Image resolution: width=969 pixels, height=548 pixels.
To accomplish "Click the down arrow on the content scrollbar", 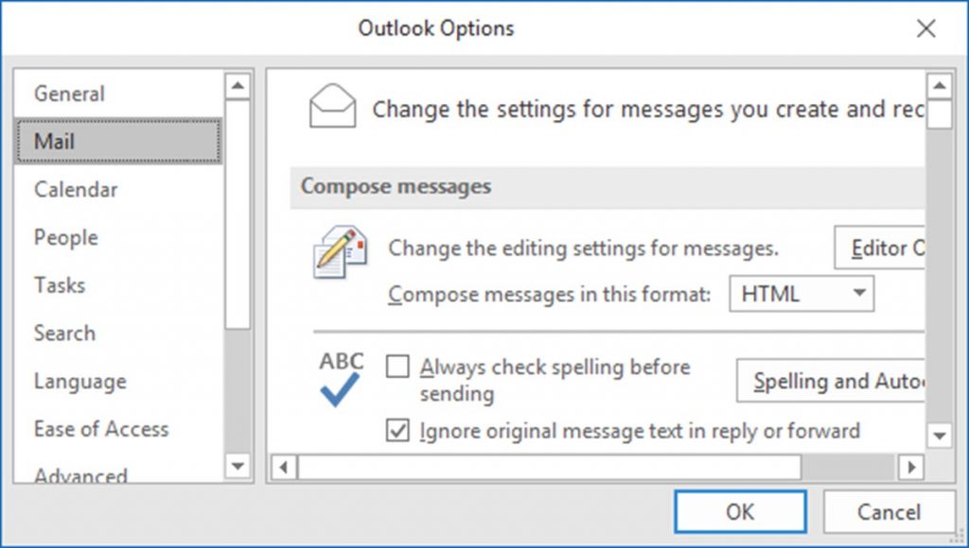I will coord(941,437).
